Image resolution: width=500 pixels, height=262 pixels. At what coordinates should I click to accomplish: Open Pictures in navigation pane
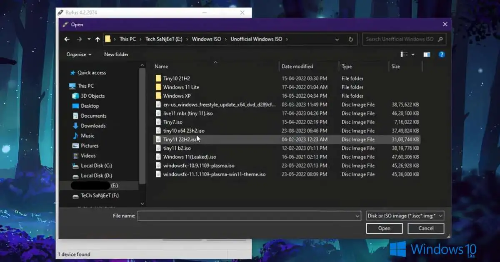point(90,146)
